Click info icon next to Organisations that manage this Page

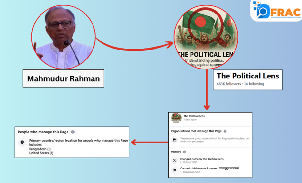[x=225, y=131]
